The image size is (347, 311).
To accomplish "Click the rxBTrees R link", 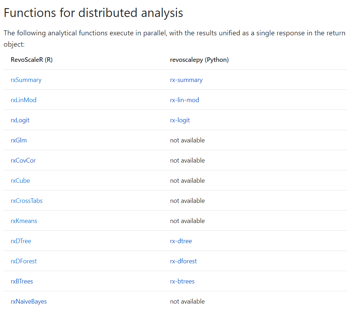I will 22,281.
